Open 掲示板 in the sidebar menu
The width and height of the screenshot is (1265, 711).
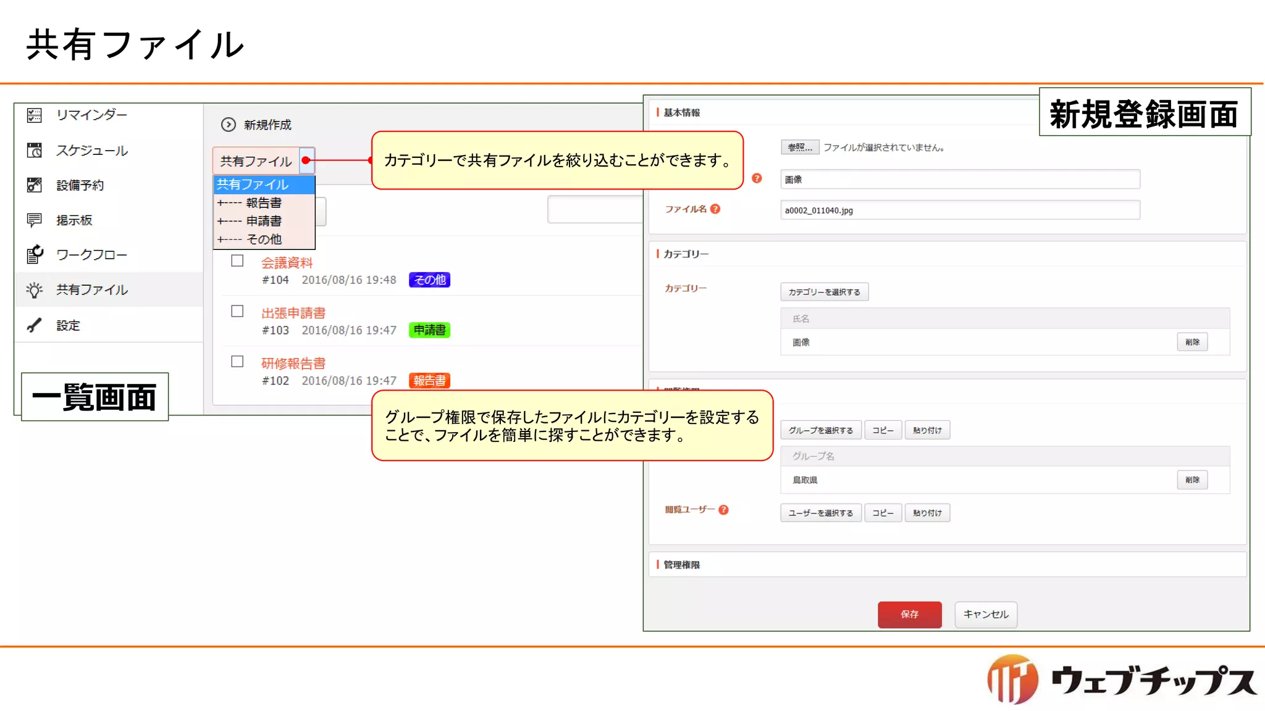[x=74, y=220]
